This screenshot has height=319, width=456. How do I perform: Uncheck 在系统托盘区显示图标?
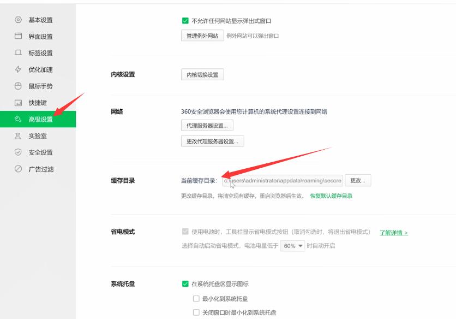(x=185, y=283)
